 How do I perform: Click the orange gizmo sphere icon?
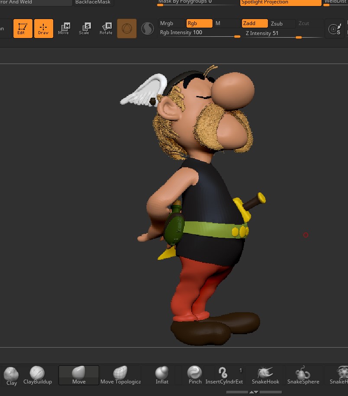127,29
